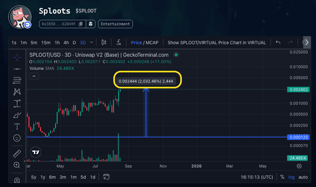This screenshot has width=316, height=187.
Task: Open the candlestick chart type menu
Action: 104,42
